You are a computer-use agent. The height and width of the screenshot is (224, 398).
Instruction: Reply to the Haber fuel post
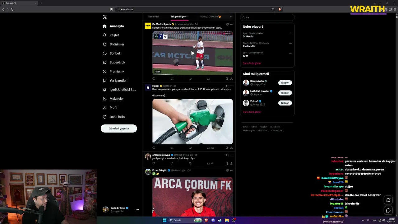[x=154, y=148]
